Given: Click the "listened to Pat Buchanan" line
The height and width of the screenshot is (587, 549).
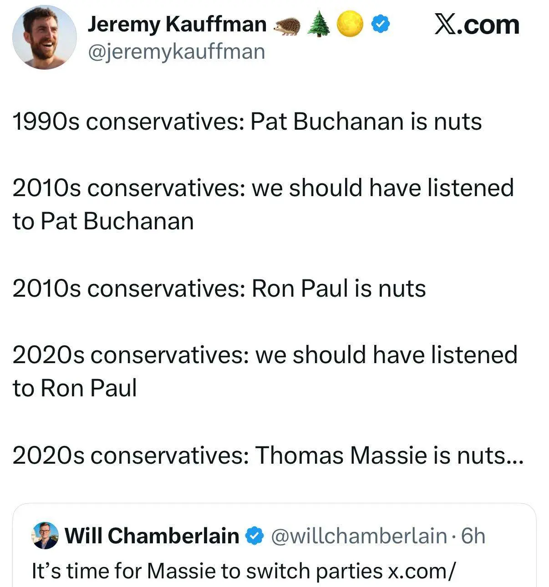Looking at the screenshot, I should point(263,204).
